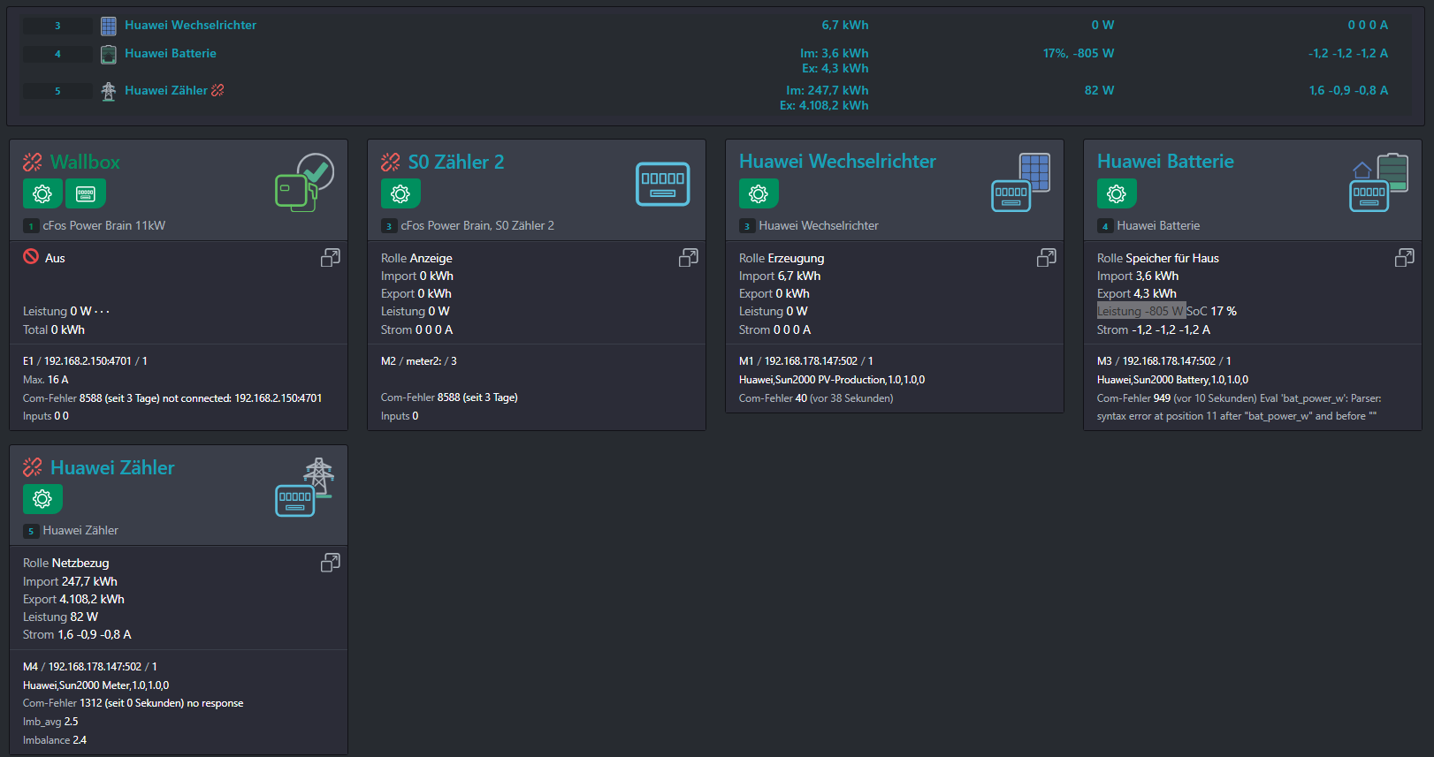Screen dimensions: 1434x757
Task: Expand the Wallbox tile details
Action: (330, 258)
